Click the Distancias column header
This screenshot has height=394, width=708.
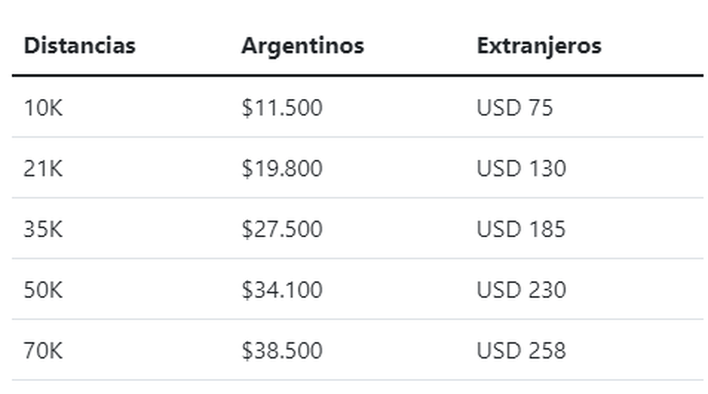(x=80, y=45)
